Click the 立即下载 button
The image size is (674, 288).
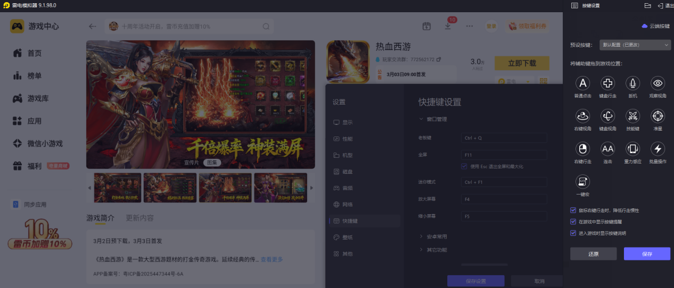coord(522,63)
